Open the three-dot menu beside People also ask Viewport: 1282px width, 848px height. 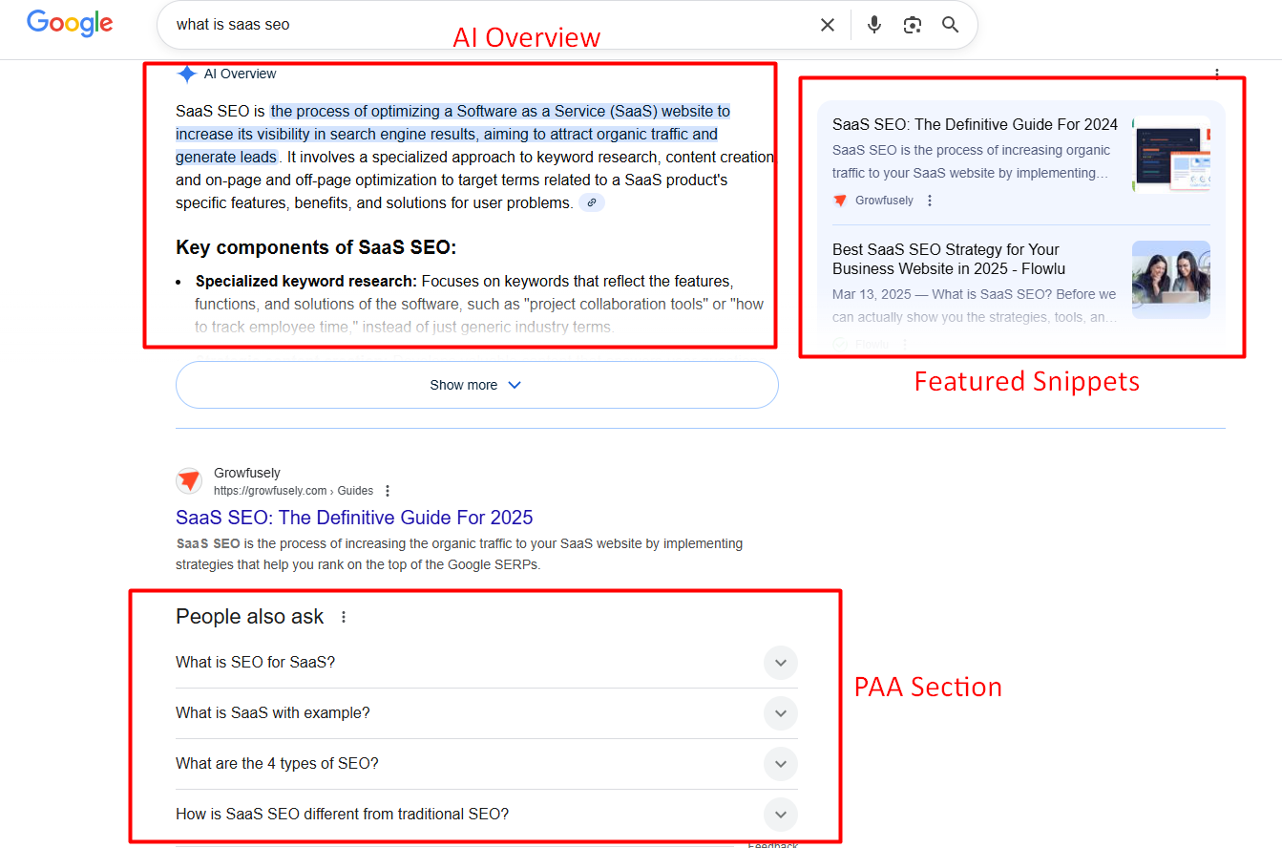click(x=344, y=617)
